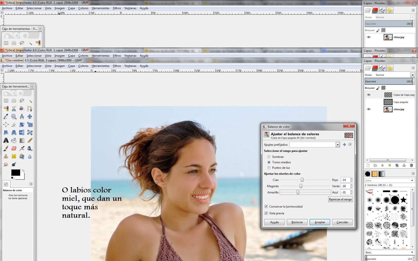Choose the Cage Transform tool
The width and height of the screenshot is (418, 261).
30,133
